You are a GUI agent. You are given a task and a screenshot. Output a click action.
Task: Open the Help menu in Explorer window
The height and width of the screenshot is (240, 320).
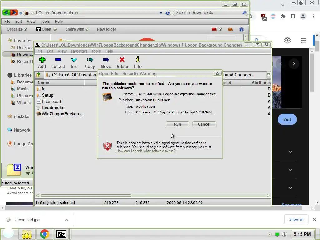[x=59, y=22]
